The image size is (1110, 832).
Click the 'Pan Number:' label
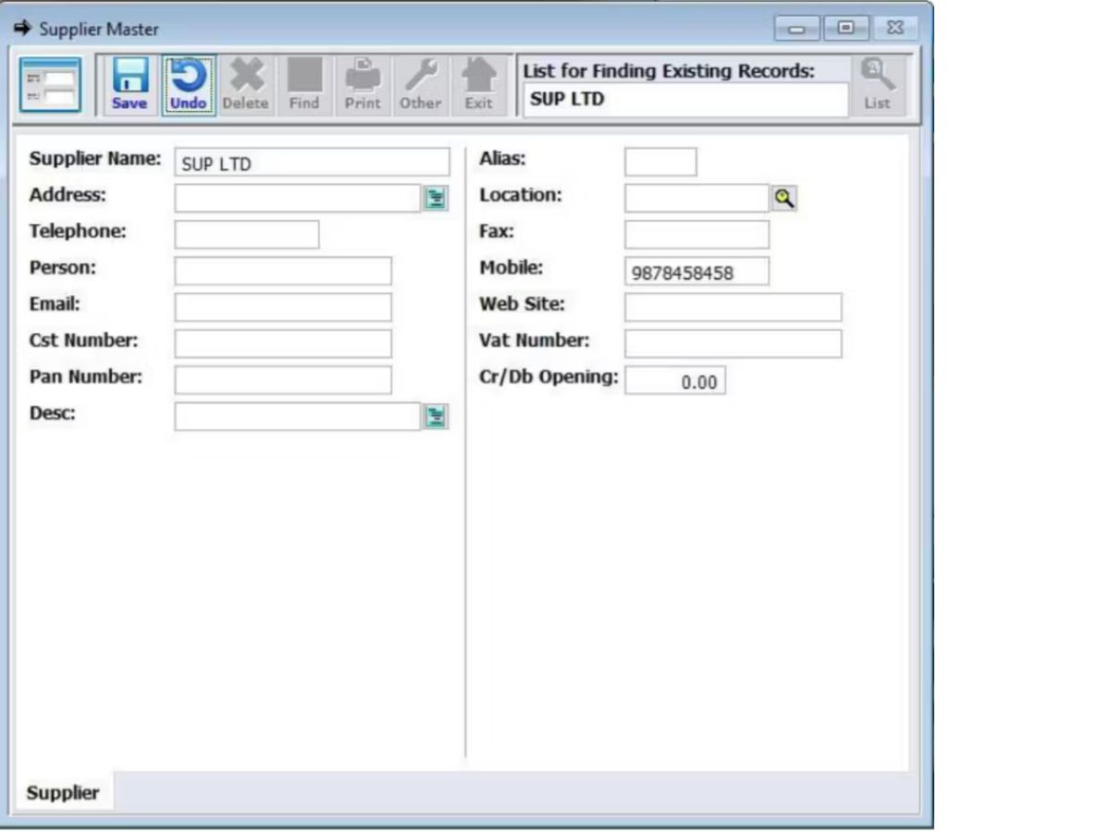pyautogui.click(x=86, y=376)
